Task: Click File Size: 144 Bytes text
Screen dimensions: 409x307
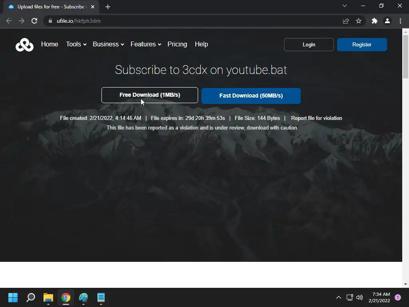Action: pyautogui.click(x=257, y=118)
